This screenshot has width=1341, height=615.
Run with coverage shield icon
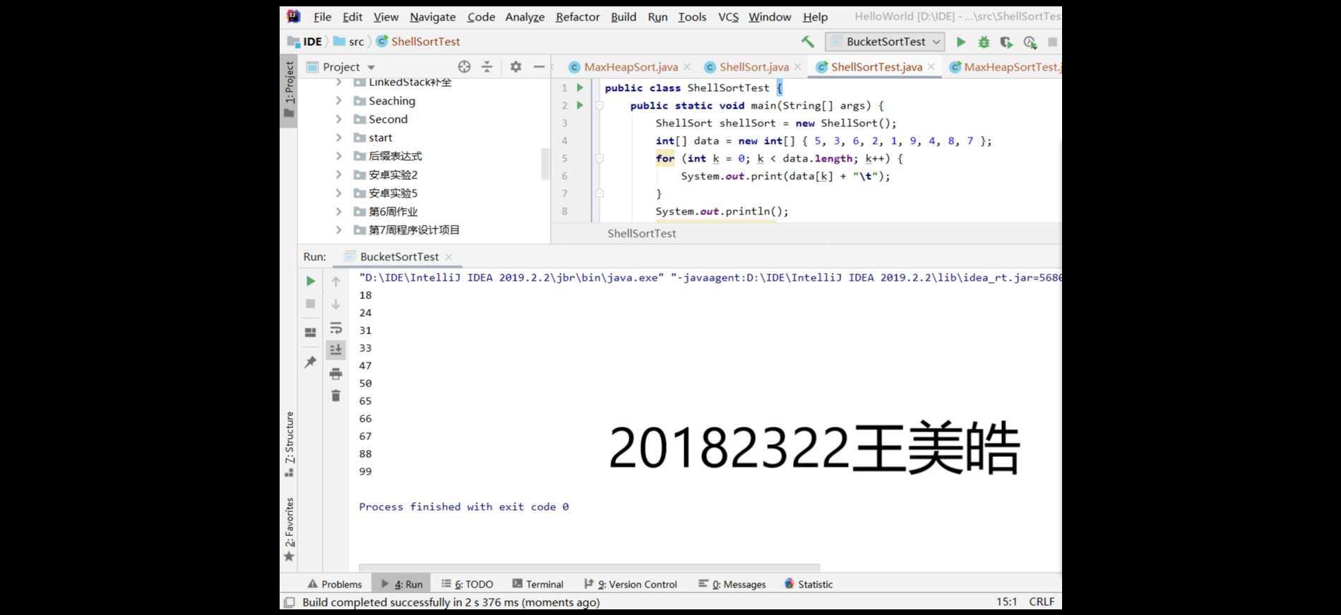tap(1006, 42)
